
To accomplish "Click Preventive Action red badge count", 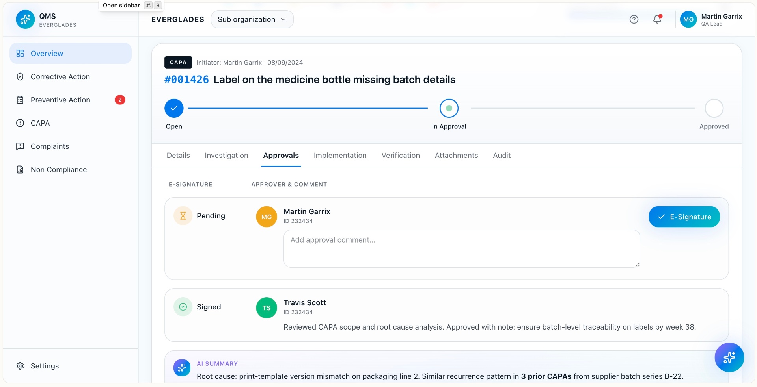I will click(120, 100).
